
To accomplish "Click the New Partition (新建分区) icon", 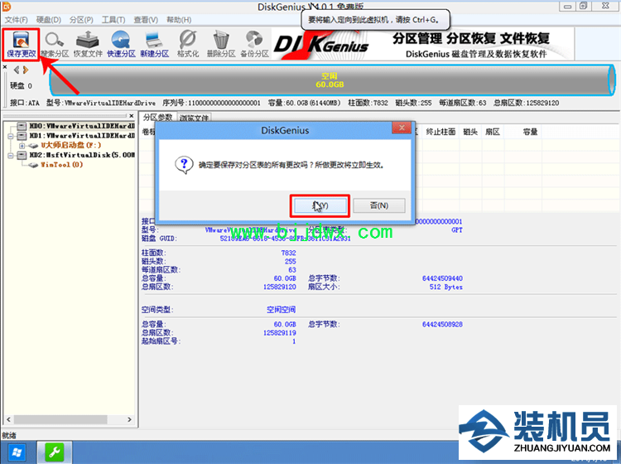I will tap(154, 43).
